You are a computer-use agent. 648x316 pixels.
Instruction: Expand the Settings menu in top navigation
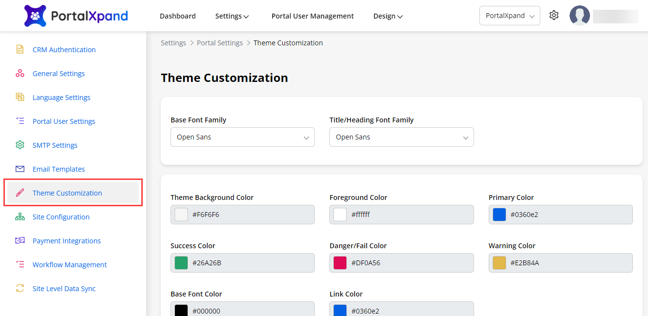tap(232, 16)
